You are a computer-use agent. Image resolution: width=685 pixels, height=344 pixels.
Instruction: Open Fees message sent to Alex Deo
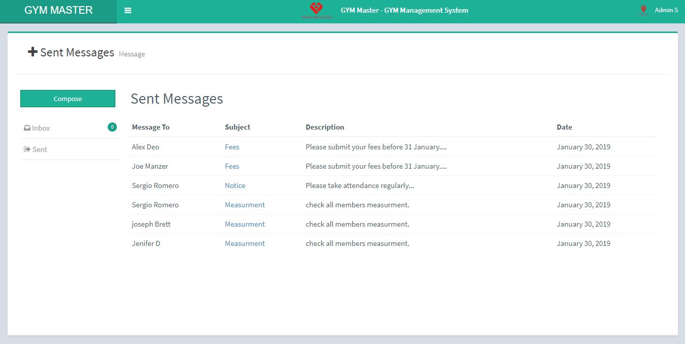point(232,147)
